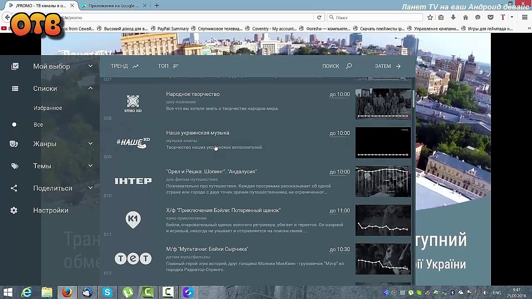Open the toolbar button dropdown arrow
Viewport: 532px width, 299px height.
pos(512,17)
